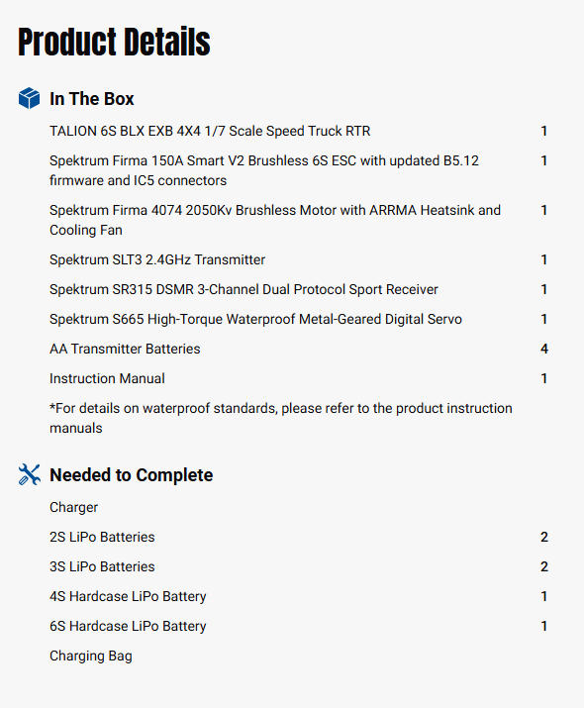Click the 3S LiPo Batteries item
The height and width of the screenshot is (708, 584).
103,566
